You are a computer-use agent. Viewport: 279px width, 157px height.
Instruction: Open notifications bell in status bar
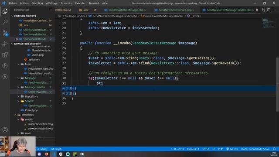click(274, 149)
